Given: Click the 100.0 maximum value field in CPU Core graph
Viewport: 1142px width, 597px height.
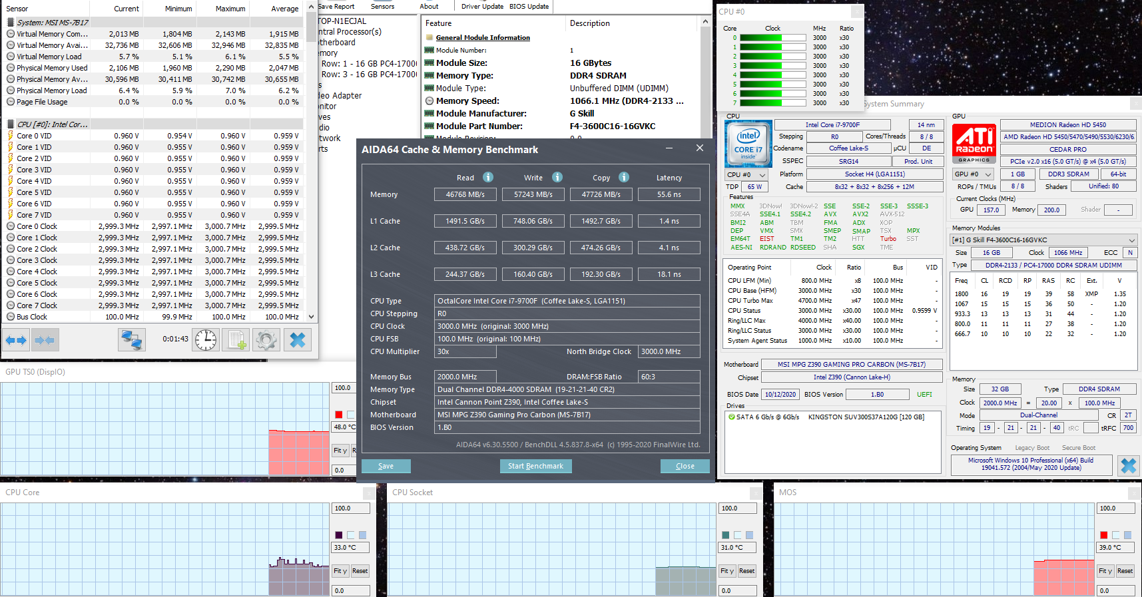Looking at the screenshot, I should 351,508.
